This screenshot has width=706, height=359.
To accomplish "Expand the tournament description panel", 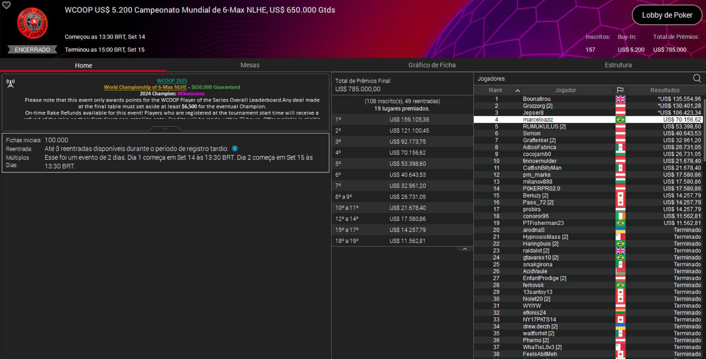I will (x=165, y=128).
